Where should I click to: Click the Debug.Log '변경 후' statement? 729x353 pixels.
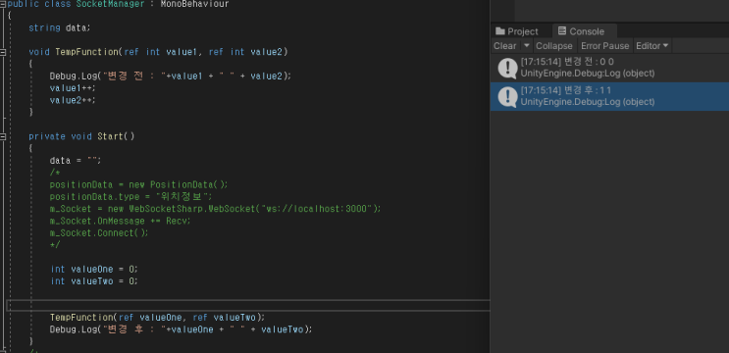(x=181, y=329)
